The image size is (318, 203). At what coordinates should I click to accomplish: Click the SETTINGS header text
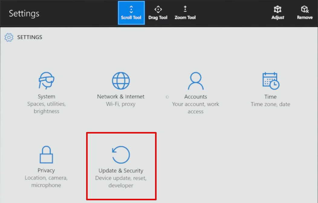pyautogui.click(x=30, y=37)
